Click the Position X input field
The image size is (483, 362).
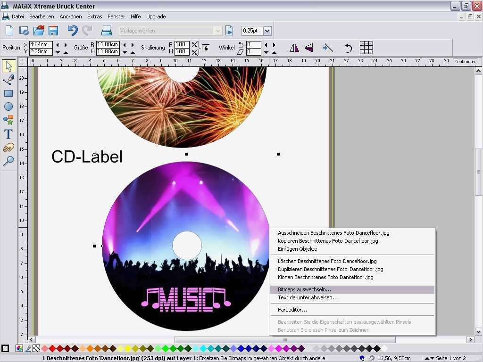coord(41,44)
